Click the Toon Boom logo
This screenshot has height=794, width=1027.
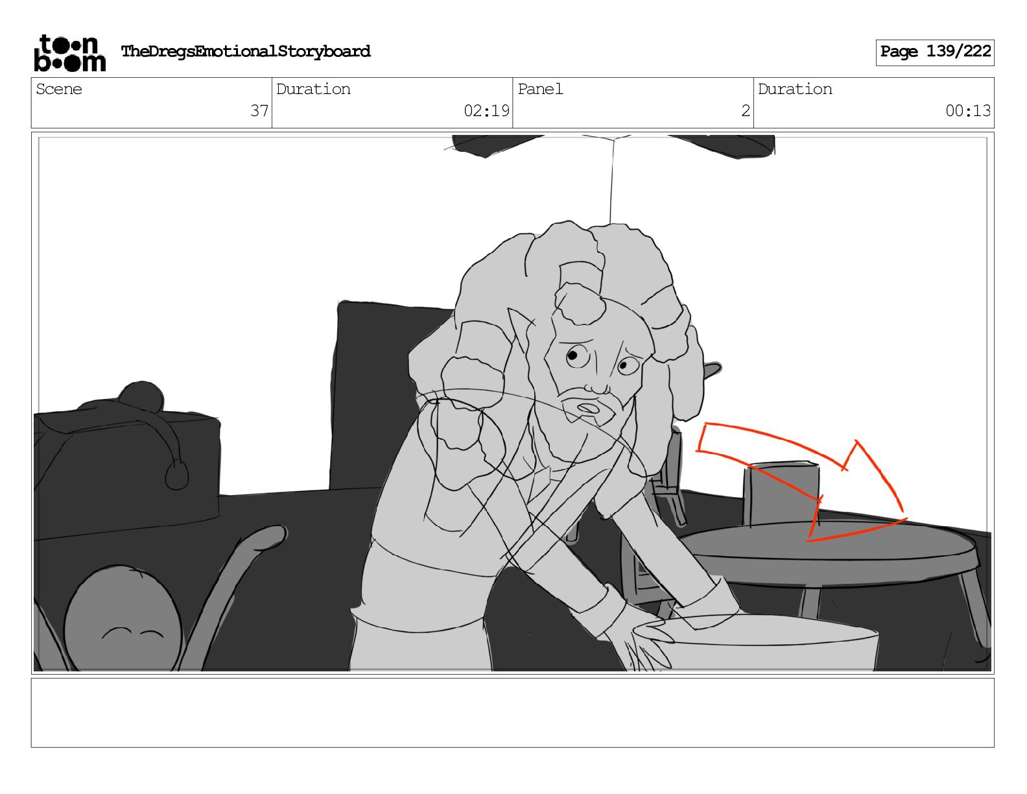(69, 53)
